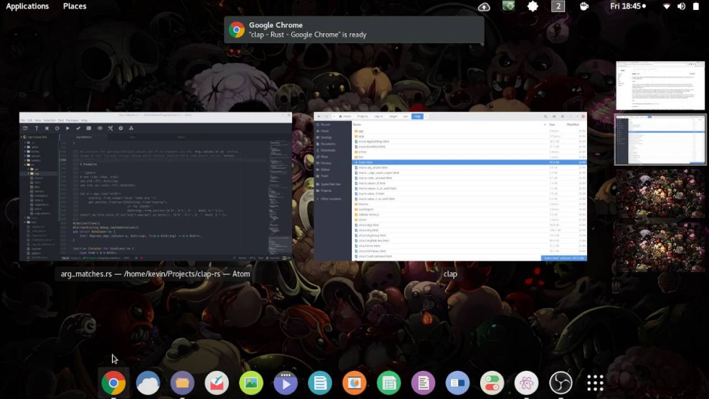The image size is (709, 399).
Task: Launch OBS Studio from the dock
Action: pyautogui.click(x=561, y=383)
